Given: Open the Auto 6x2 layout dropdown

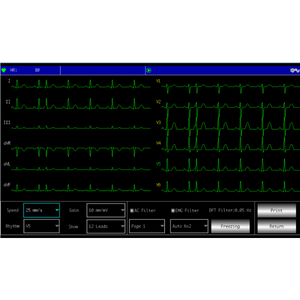Looking at the screenshot, I should (x=189, y=226).
